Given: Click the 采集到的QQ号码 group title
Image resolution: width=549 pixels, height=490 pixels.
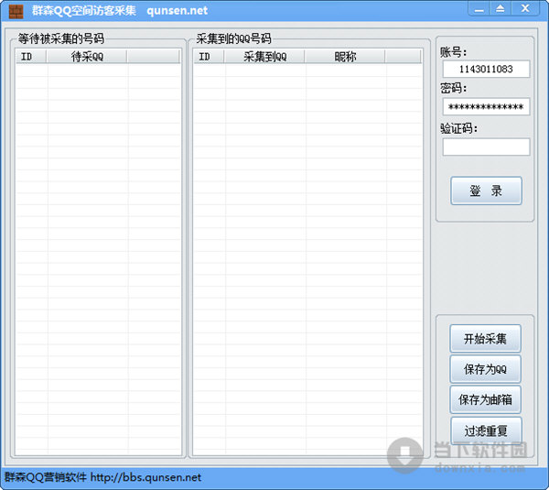Looking at the screenshot, I should (x=233, y=38).
